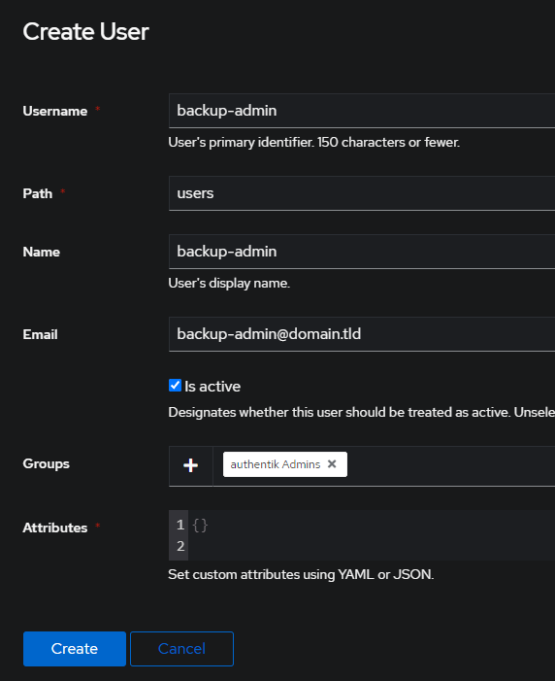The image size is (555, 681).
Task: Cancel the Create User dialog
Action: (181, 649)
